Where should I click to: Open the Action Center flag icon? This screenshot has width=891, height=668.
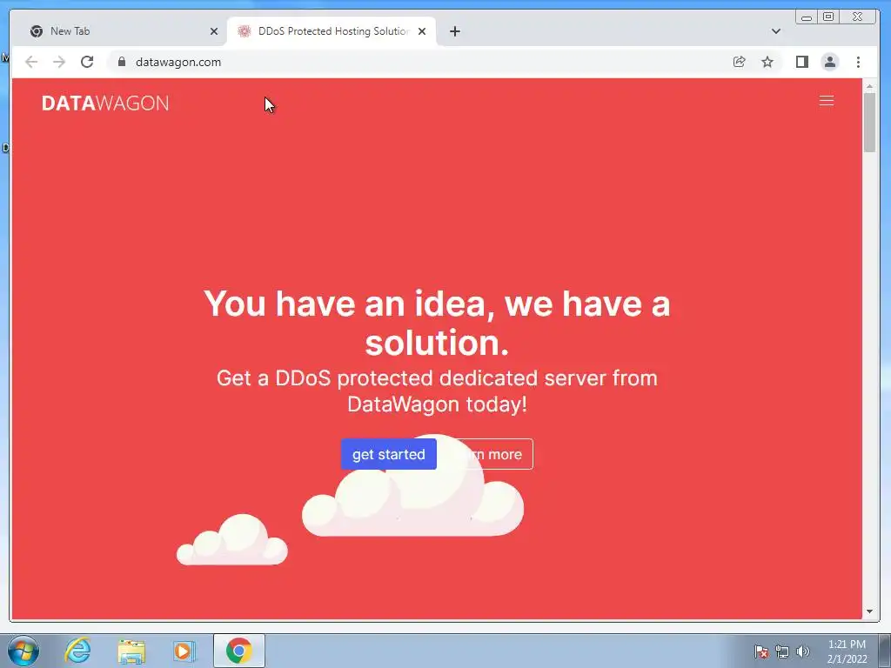coord(761,651)
